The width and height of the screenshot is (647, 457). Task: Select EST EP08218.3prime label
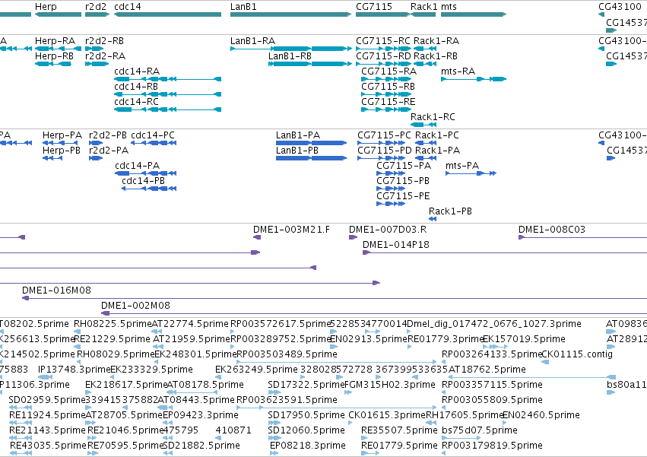pyautogui.click(x=307, y=446)
